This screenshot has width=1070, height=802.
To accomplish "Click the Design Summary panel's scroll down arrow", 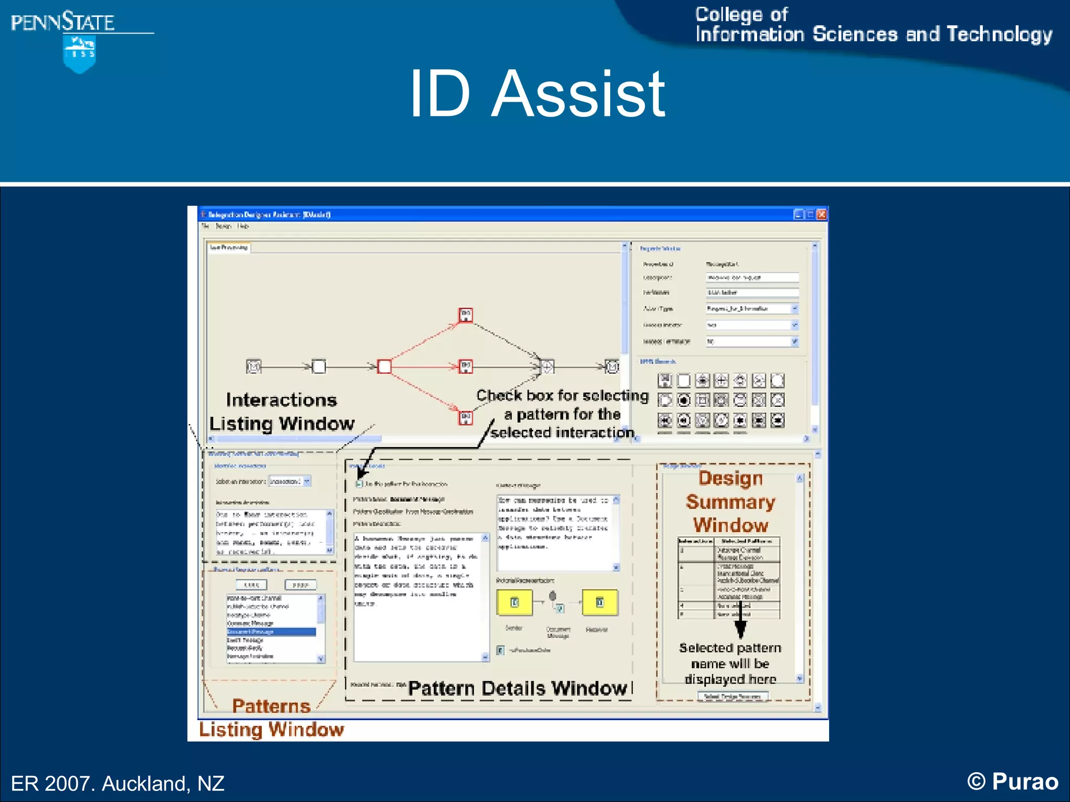I will 799,679.
